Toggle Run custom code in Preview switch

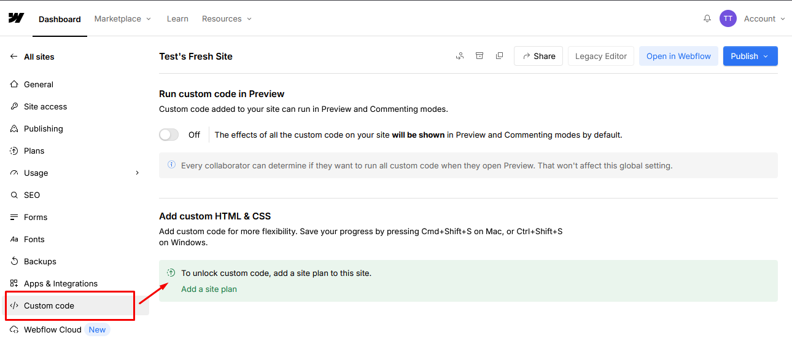(x=169, y=135)
